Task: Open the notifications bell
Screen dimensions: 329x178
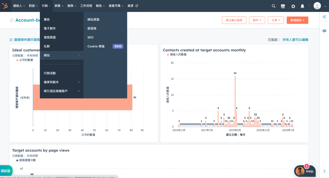Action: [x=302, y=6]
